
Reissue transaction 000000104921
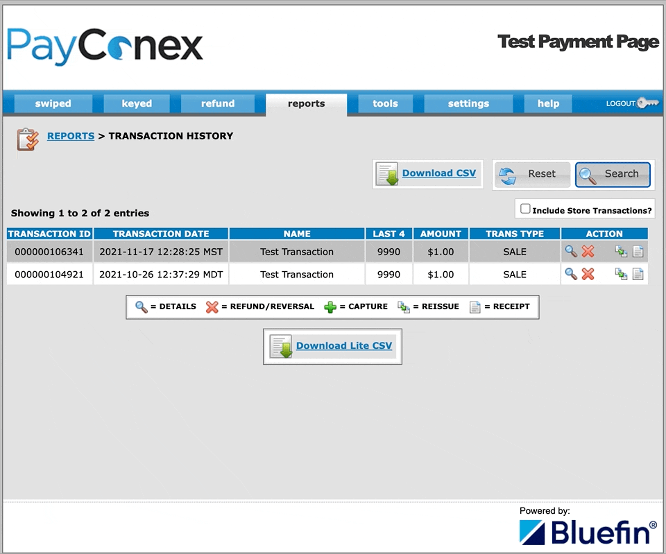click(x=622, y=275)
